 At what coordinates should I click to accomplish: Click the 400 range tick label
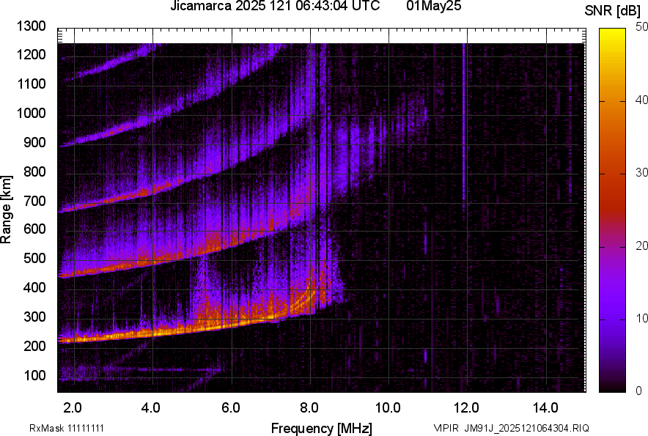[x=34, y=287]
